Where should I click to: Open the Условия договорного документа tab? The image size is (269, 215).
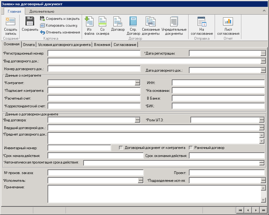pos(64,45)
